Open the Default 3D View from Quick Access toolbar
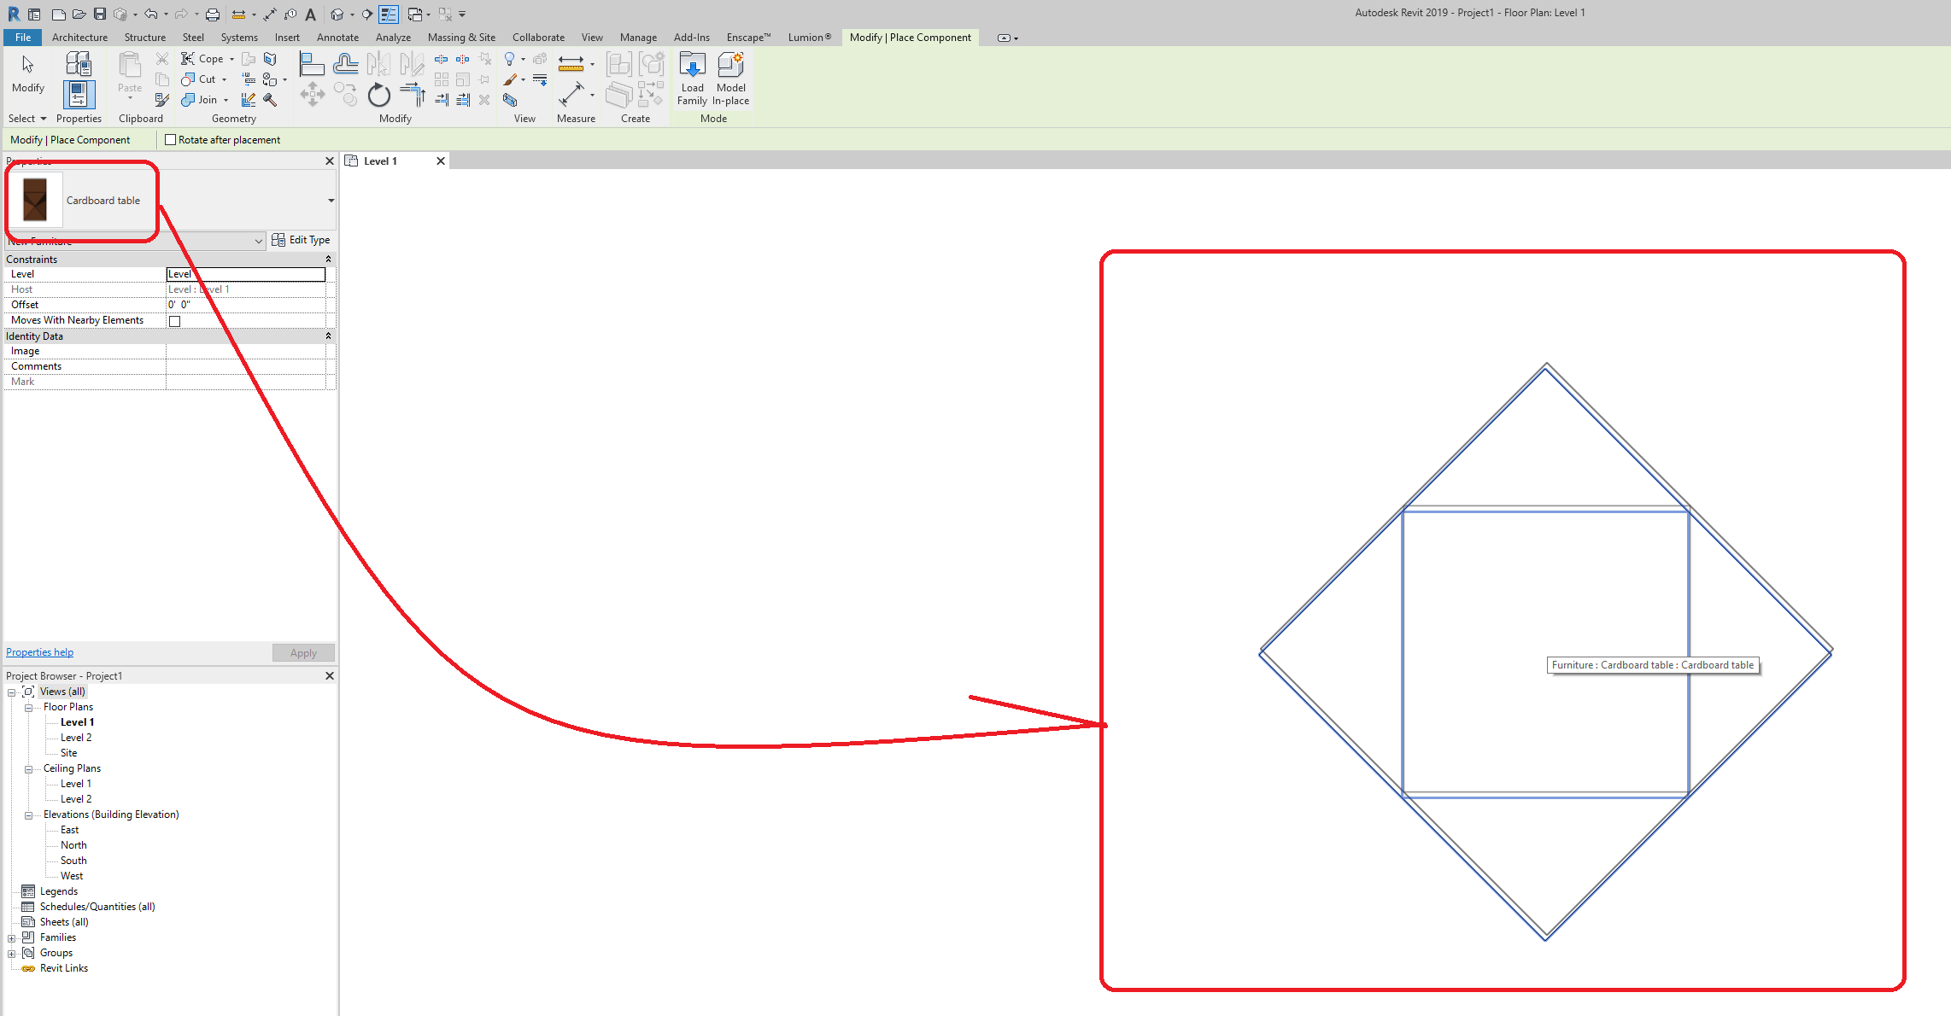The image size is (1951, 1016). 338,14
